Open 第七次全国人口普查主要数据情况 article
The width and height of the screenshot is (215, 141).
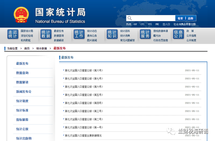point(83,136)
